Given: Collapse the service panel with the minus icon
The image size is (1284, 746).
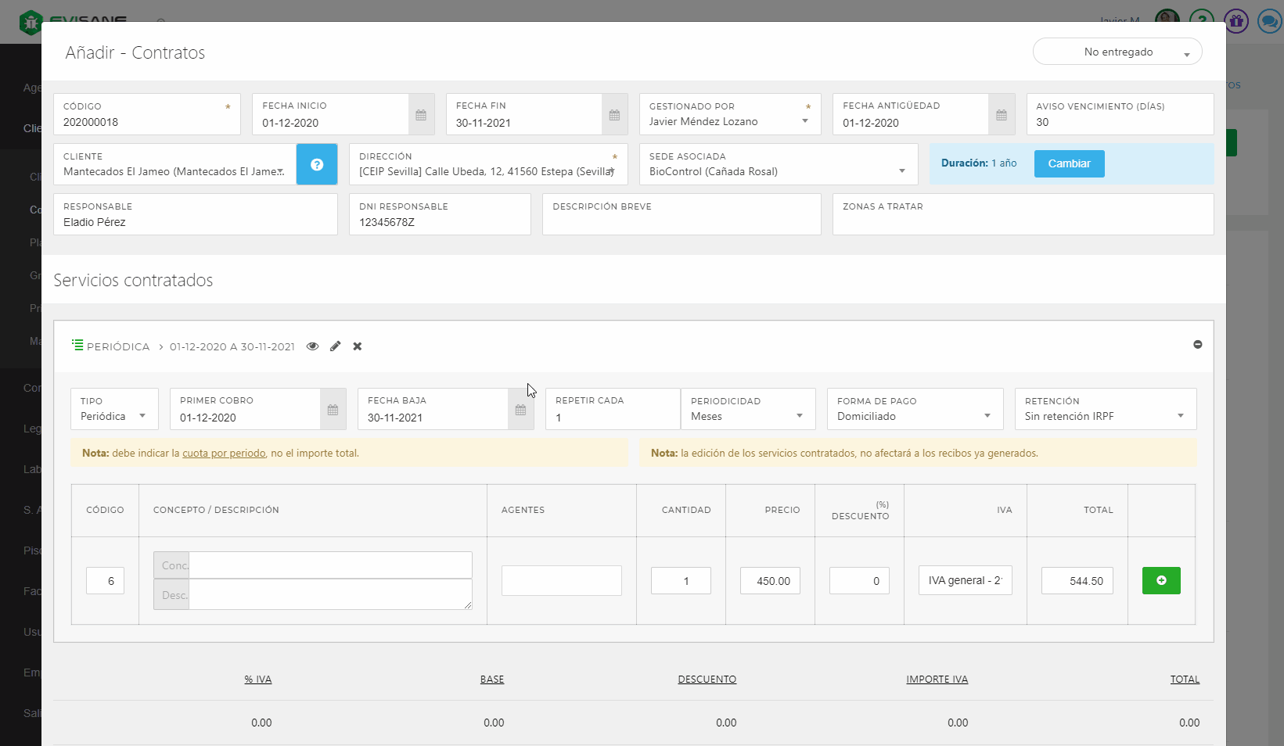Looking at the screenshot, I should tap(1197, 345).
